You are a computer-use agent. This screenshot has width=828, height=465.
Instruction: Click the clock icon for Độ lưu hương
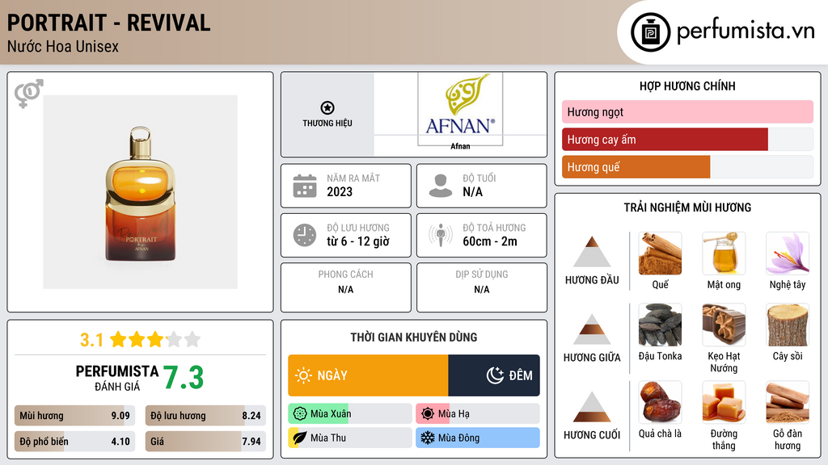click(305, 235)
